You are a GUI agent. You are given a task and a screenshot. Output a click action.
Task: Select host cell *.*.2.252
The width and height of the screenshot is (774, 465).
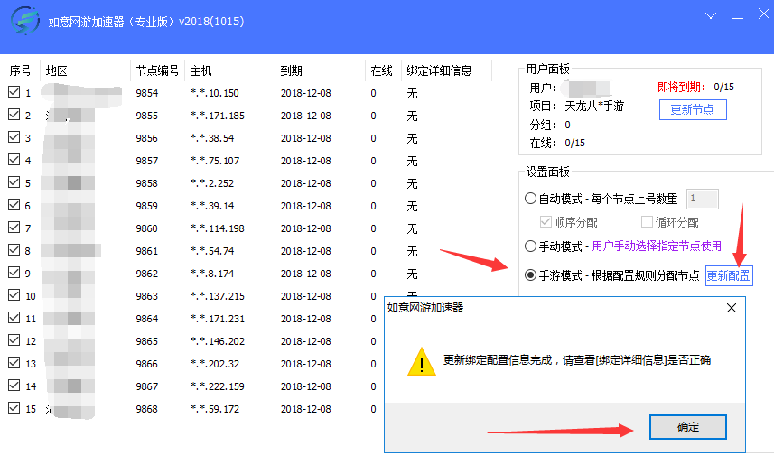[x=212, y=183]
